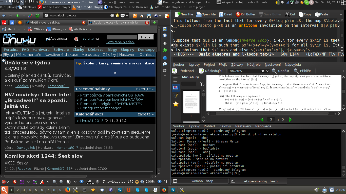This screenshot has width=346, height=194.
Task: Click AbcLinuxu search input field
Action: [122, 37]
